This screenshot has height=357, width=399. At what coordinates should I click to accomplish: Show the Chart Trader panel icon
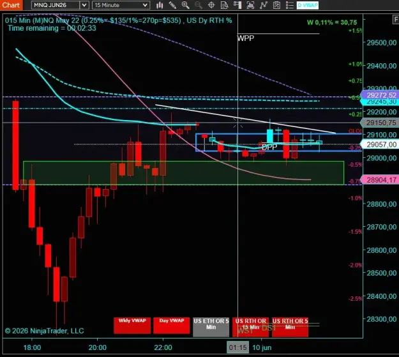coord(237,5)
